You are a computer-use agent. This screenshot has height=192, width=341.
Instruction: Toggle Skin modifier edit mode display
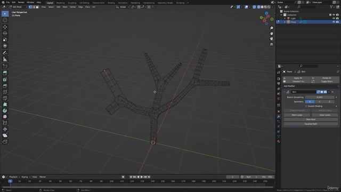point(318,92)
